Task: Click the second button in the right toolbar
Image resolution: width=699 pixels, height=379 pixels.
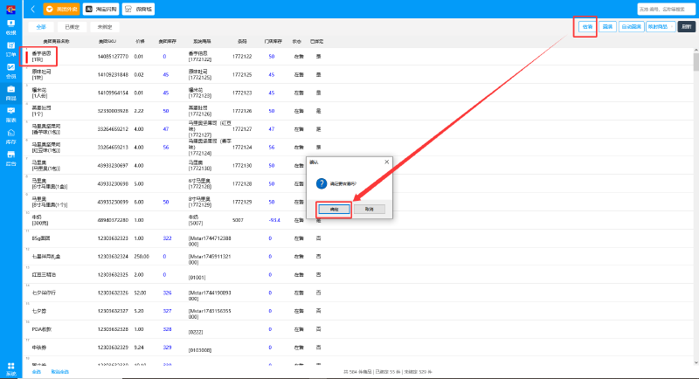Action: point(607,27)
